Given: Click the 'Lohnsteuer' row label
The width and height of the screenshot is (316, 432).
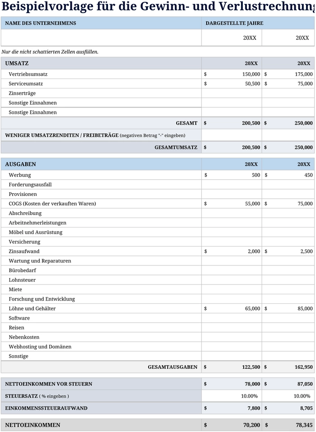Looking at the screenshot, I should tap(22, 280).
